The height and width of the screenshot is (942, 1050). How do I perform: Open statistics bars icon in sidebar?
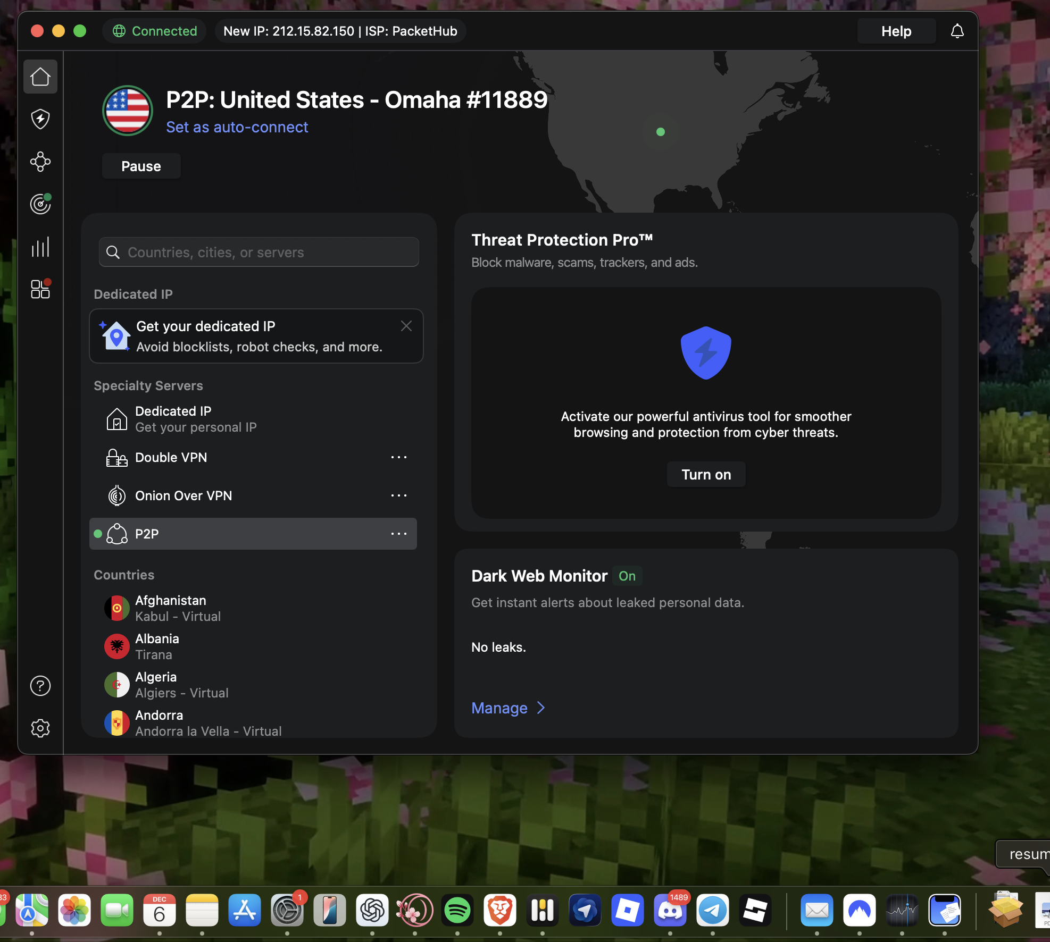[40, 247]
